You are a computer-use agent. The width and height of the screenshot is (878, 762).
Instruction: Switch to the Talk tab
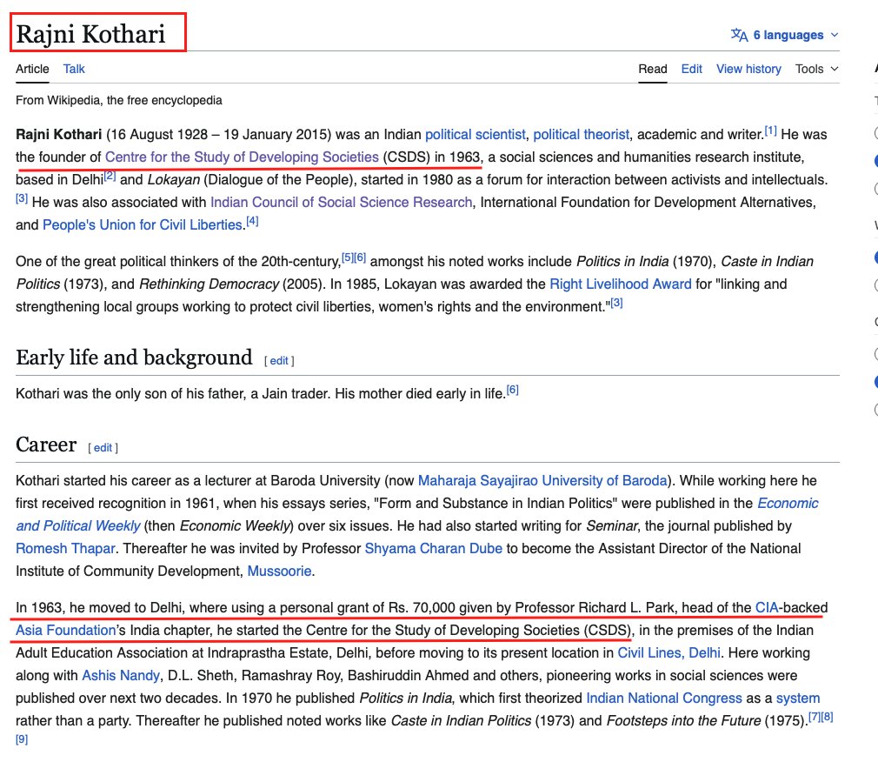click(x=74, y=69)
